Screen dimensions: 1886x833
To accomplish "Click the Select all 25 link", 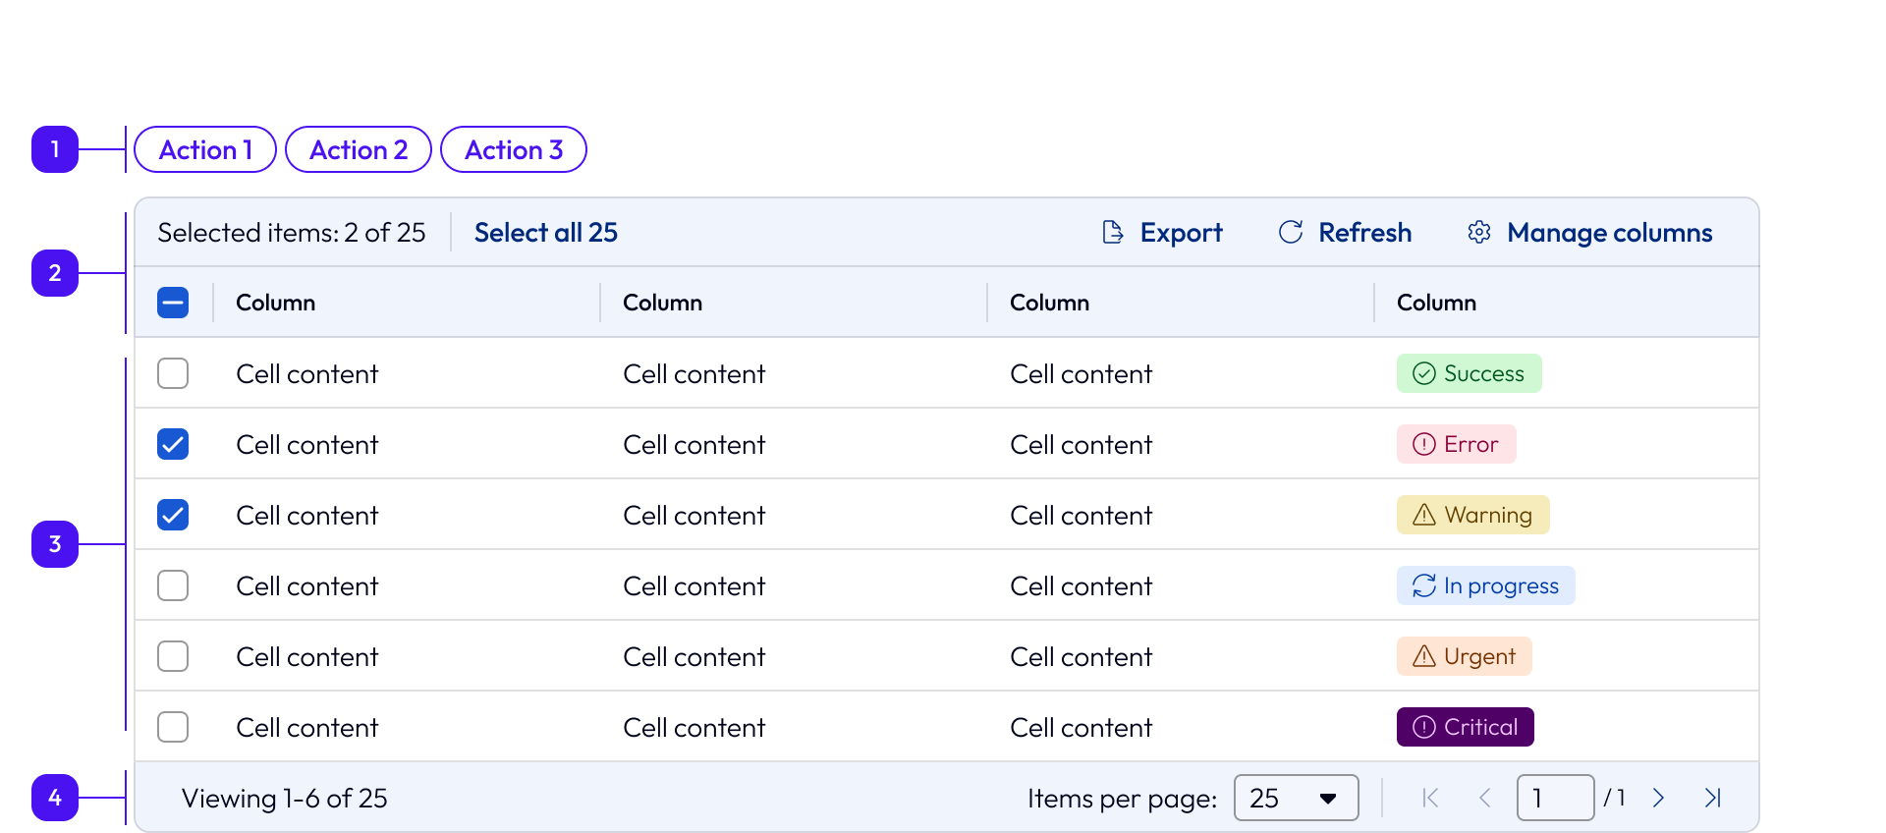I will (x=545, y=232).
